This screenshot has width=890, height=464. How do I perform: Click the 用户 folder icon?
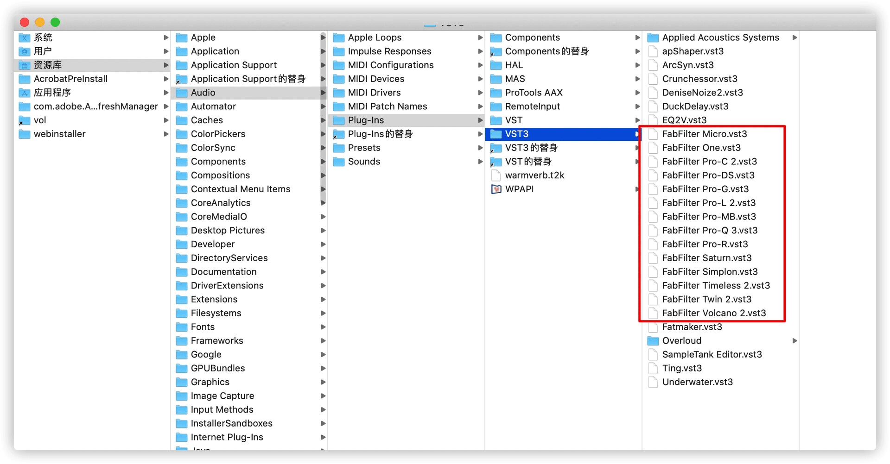(x=25, y=51)
